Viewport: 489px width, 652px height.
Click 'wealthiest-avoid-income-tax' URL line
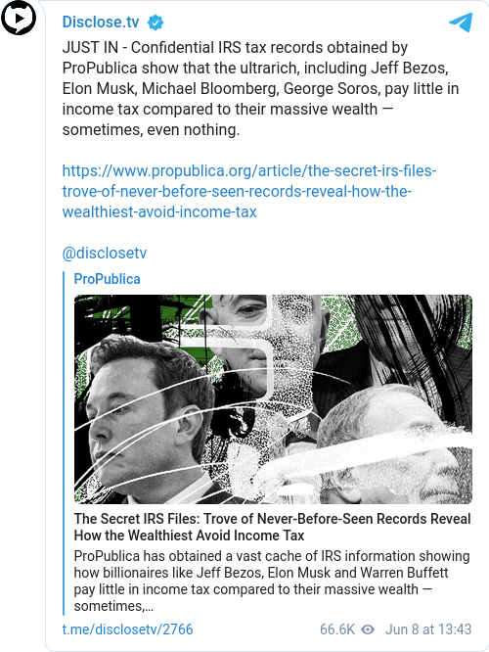pos(159,212)
